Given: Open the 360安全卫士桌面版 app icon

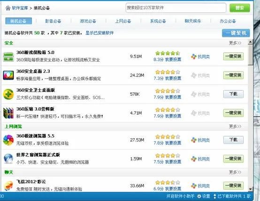Looking at the screenshot, I should pyautogui.click(x=8, y=94).
